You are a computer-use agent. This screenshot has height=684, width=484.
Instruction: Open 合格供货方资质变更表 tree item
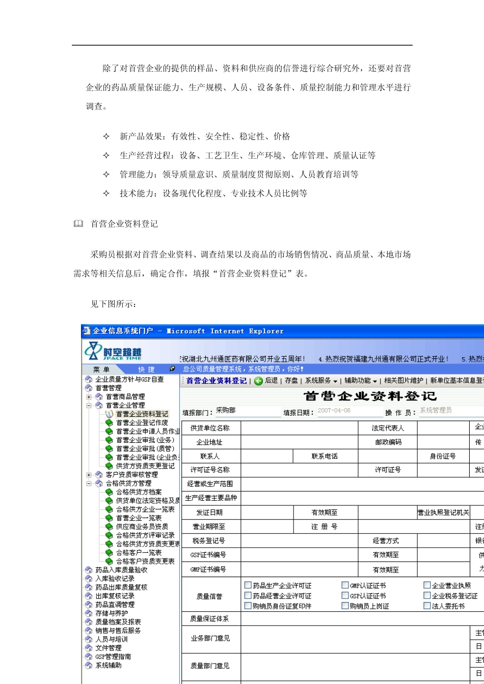(x=148, y=544)
